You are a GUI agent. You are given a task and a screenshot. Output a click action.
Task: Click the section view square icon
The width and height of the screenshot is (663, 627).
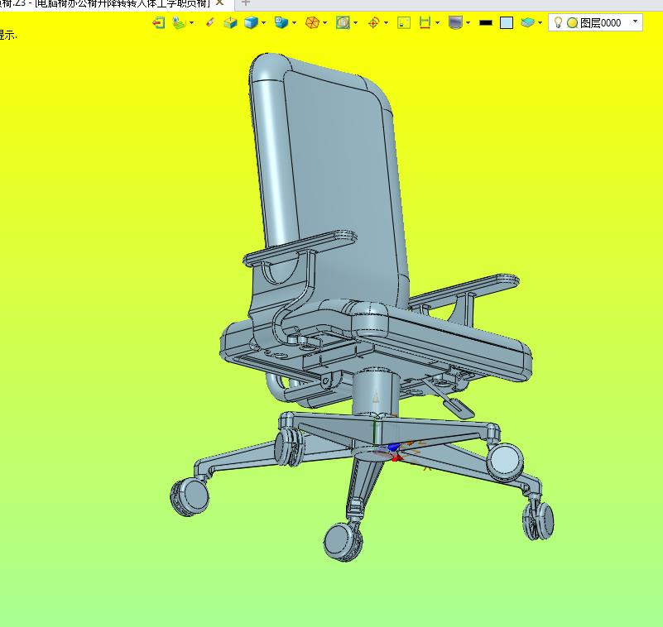[x=343, y=22]
